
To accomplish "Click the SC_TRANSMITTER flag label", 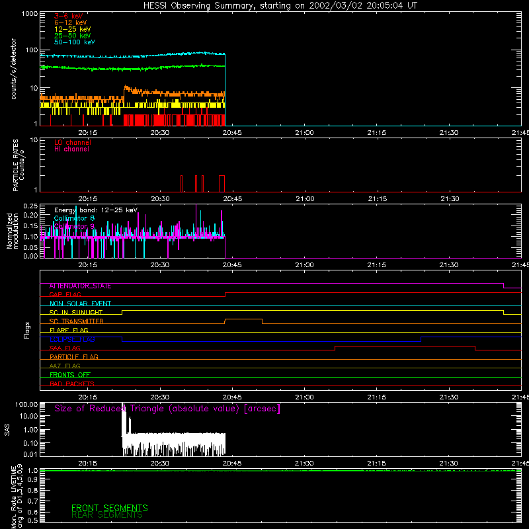I will (x=77, y=321).
